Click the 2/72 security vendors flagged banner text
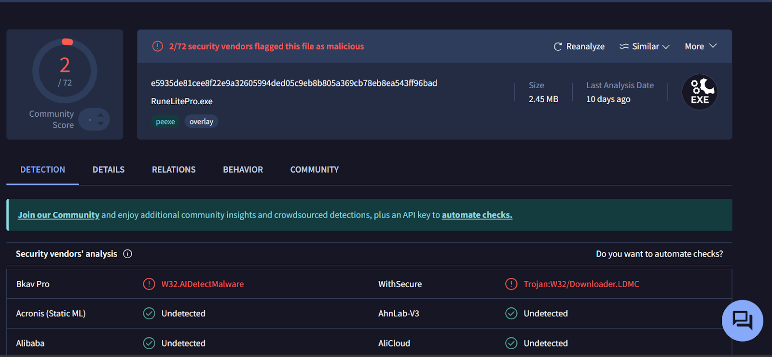 point(266,46)
